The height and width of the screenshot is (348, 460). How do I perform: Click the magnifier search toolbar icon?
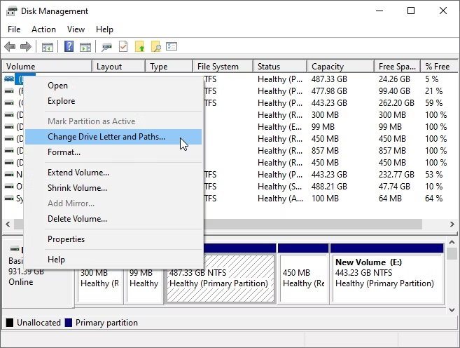pyautogui.click(x=155, y=47)
